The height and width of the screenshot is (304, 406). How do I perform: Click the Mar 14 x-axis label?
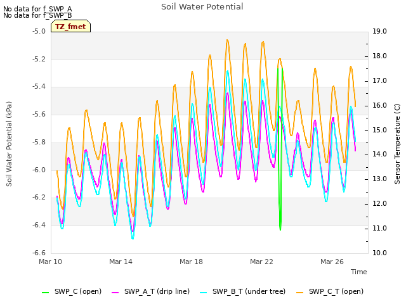click(x=121, y=262)
